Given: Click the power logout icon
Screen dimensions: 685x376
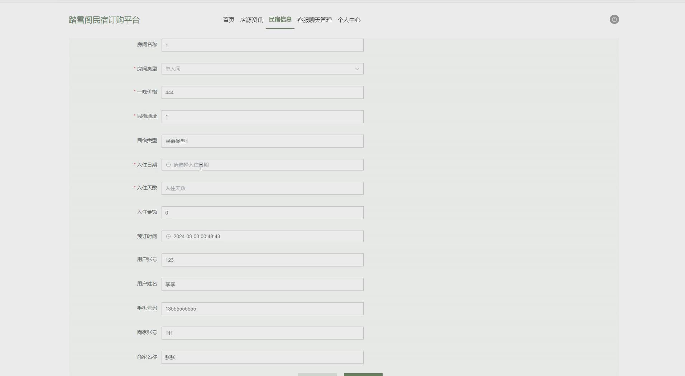Looking at the screenshot, I should (614, 20).
